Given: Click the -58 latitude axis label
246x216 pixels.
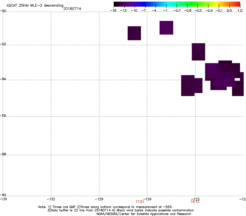Looking at the screenshot, I should [3, 154].
